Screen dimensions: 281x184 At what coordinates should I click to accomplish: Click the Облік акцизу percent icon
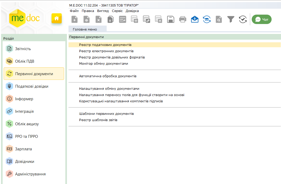pyautogui.click(x=9, y=124)
